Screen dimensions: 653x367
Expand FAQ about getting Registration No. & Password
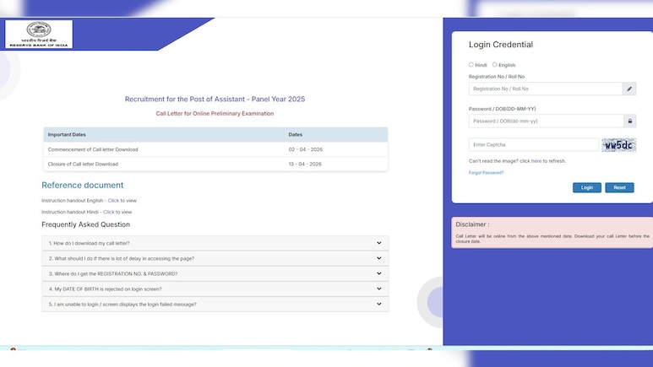click(215, 273)
